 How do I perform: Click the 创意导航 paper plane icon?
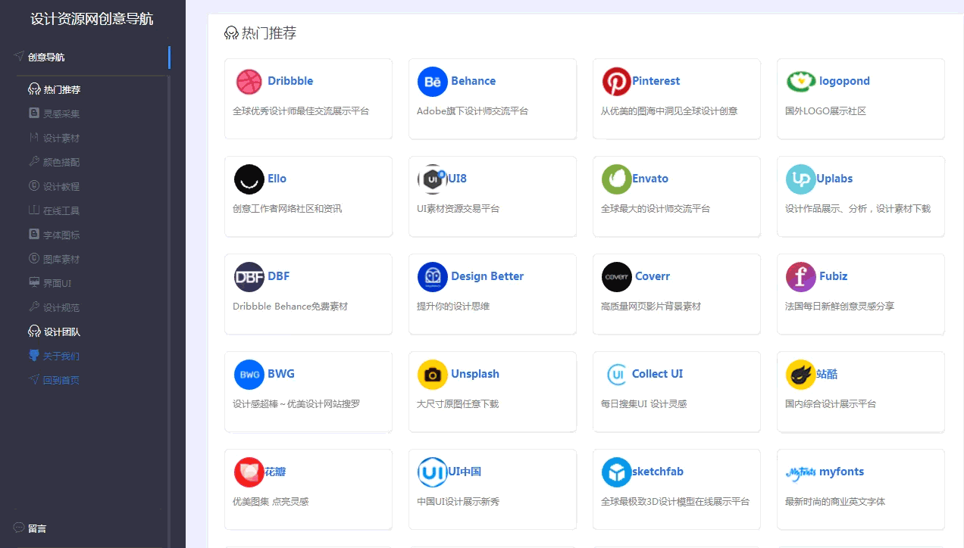pos(19,56)
